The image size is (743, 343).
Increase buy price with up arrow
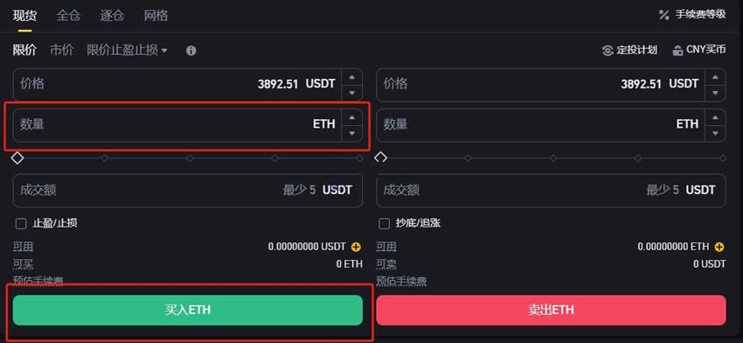(351, 77)
